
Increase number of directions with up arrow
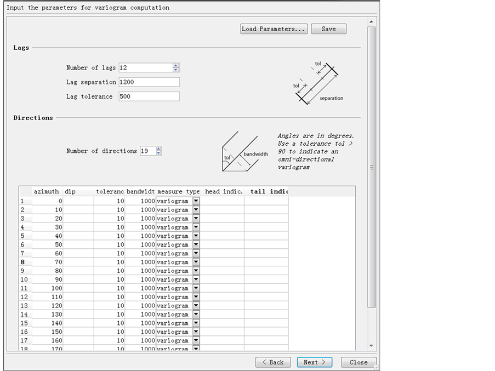[159, 149]
